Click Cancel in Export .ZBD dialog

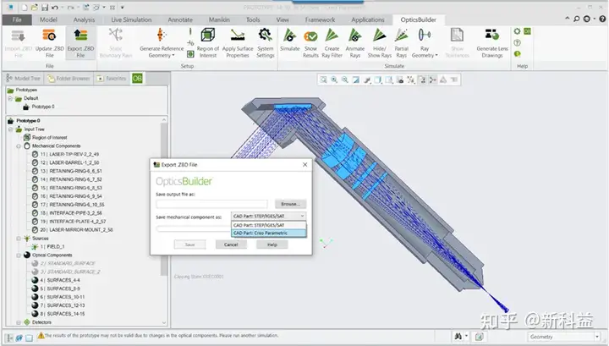231,244
